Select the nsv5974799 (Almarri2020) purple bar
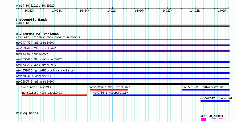 (x=122, y=45)
